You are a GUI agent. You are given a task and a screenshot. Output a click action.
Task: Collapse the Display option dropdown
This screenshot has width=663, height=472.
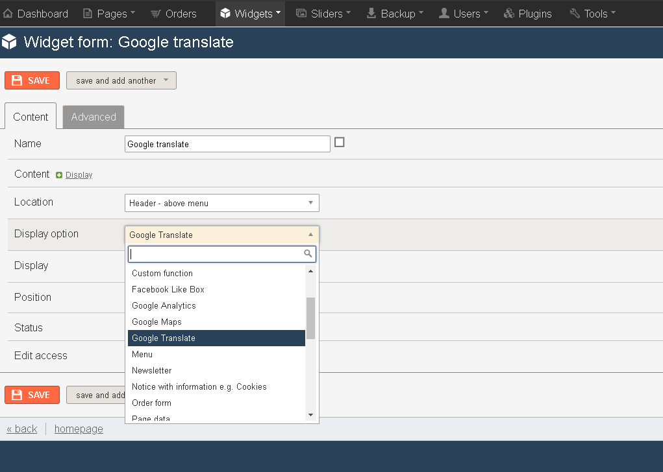tap(222, 235)
